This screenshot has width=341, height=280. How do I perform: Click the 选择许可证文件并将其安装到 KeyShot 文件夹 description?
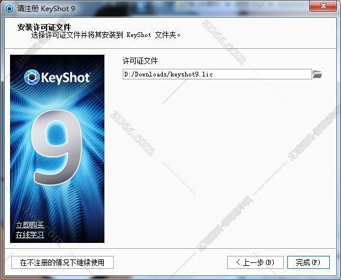click(106, 35)
